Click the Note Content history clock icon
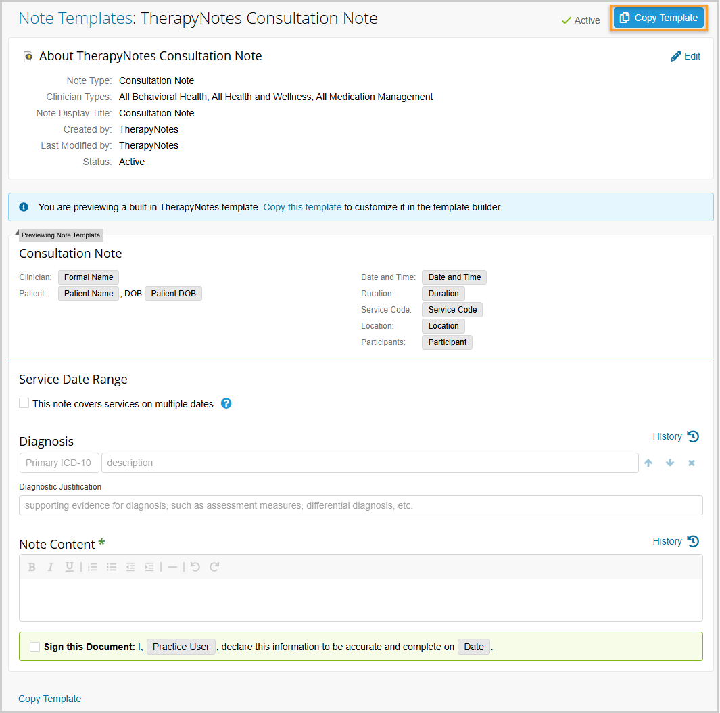 pos(694,541)
